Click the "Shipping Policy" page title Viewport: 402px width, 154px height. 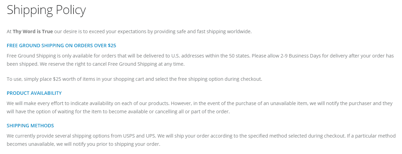[46, 10]
